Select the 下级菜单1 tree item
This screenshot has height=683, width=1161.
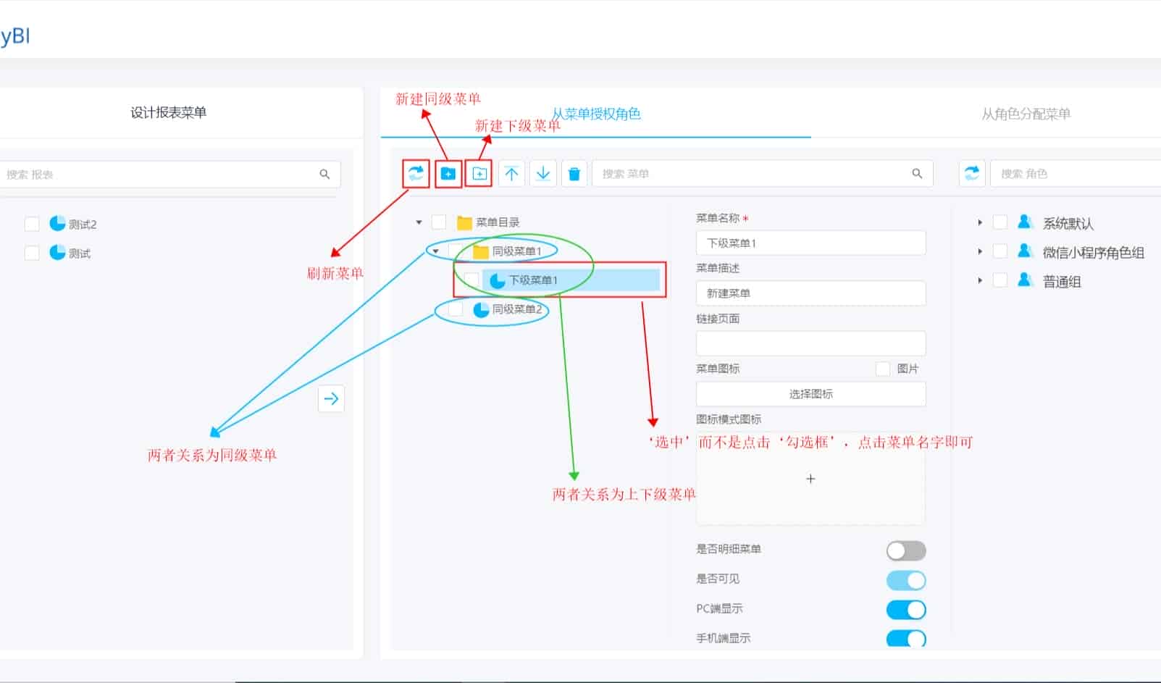[x=533, y=280]
